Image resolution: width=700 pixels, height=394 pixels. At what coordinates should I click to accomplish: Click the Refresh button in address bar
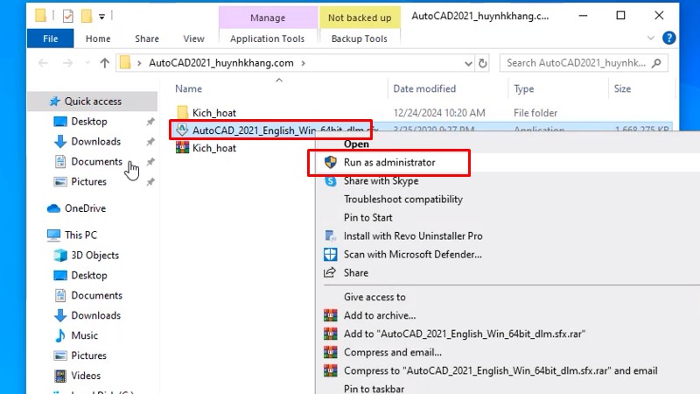click(x=484, y=63)
